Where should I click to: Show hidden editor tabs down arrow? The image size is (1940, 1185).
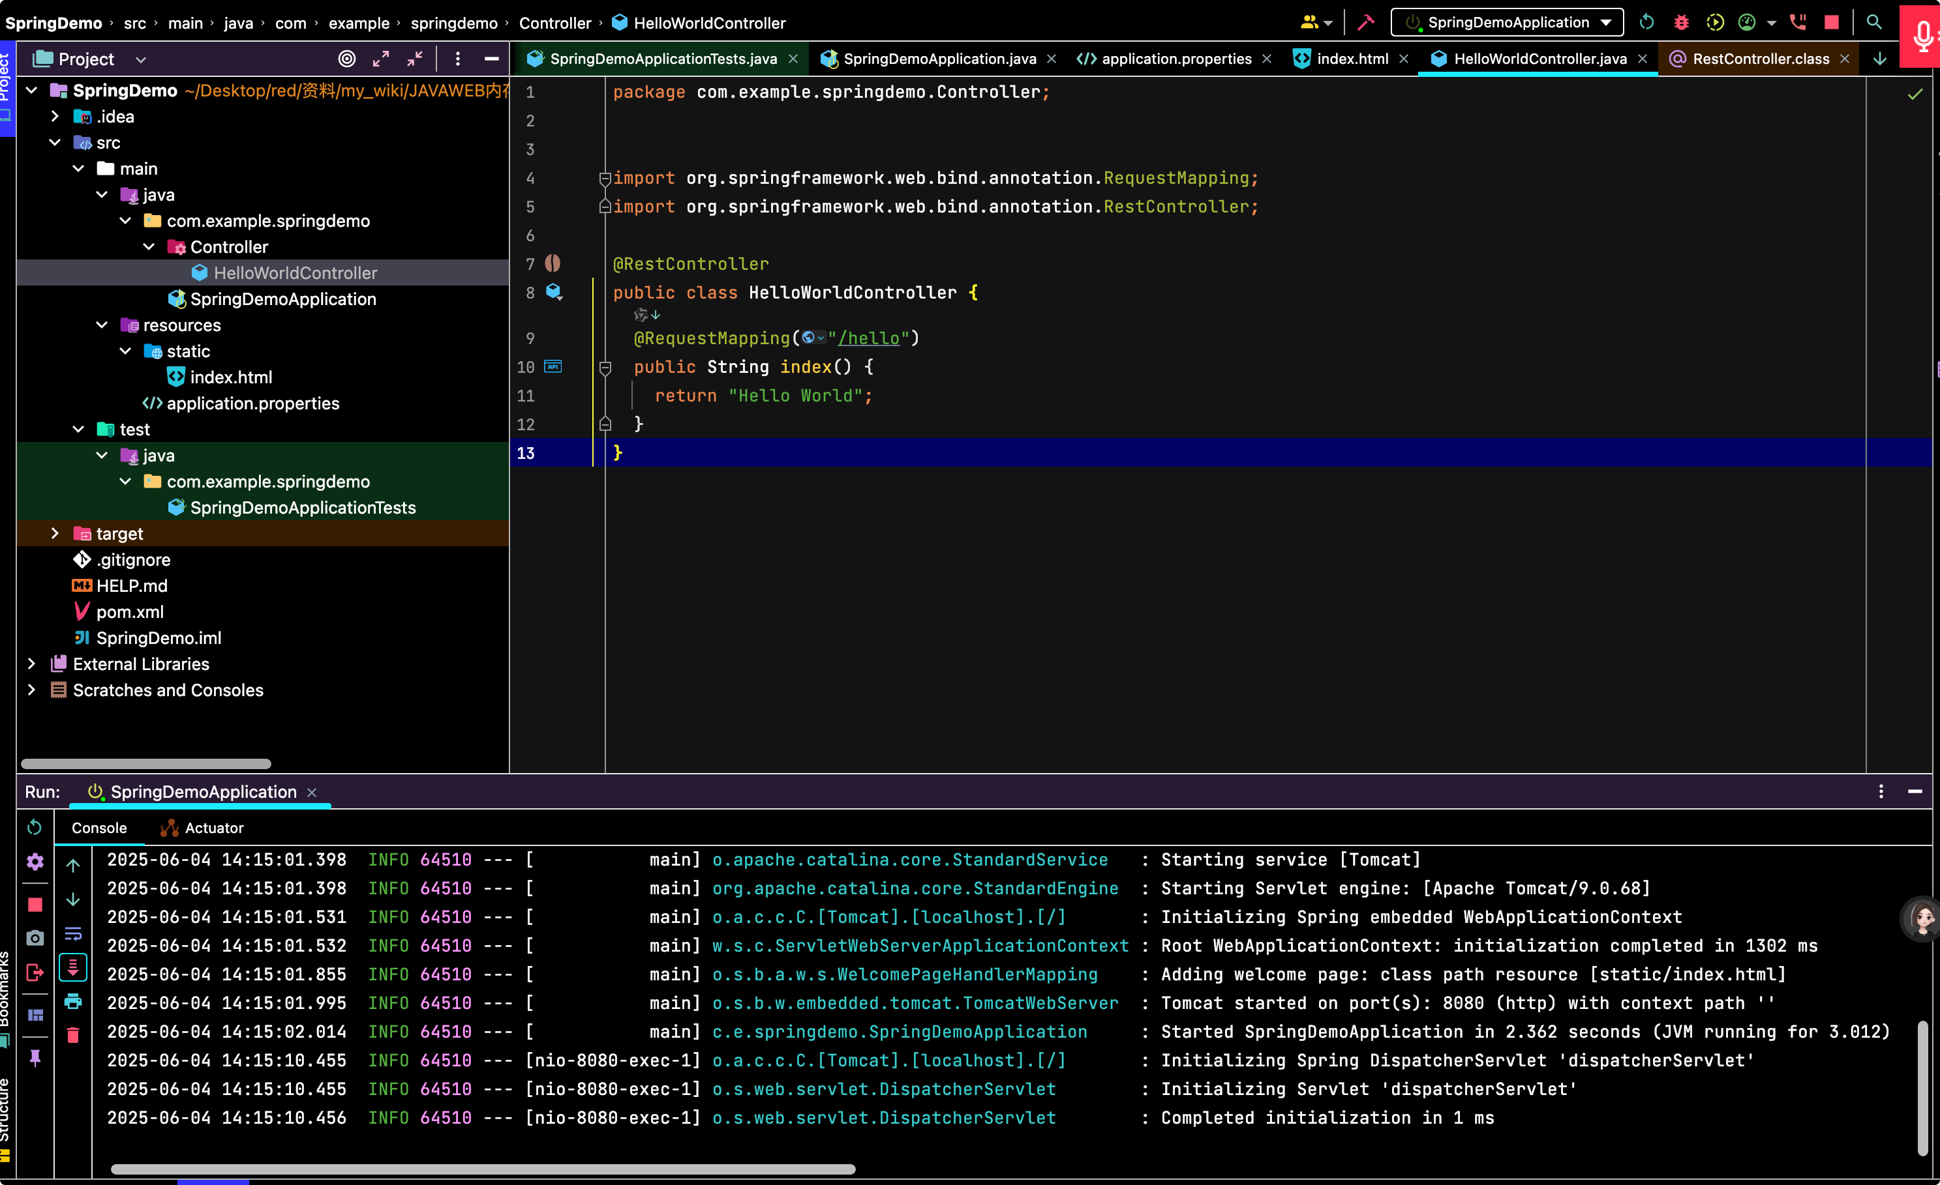tap(1880, 59)
